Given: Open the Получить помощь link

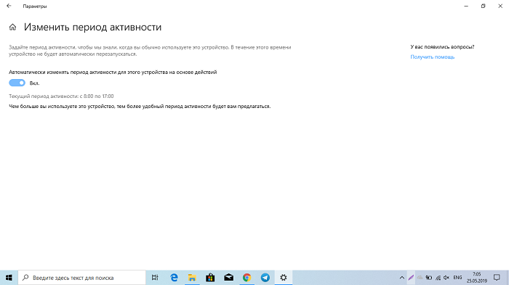Looking at the screenshot, I should (x=432, y=57).
